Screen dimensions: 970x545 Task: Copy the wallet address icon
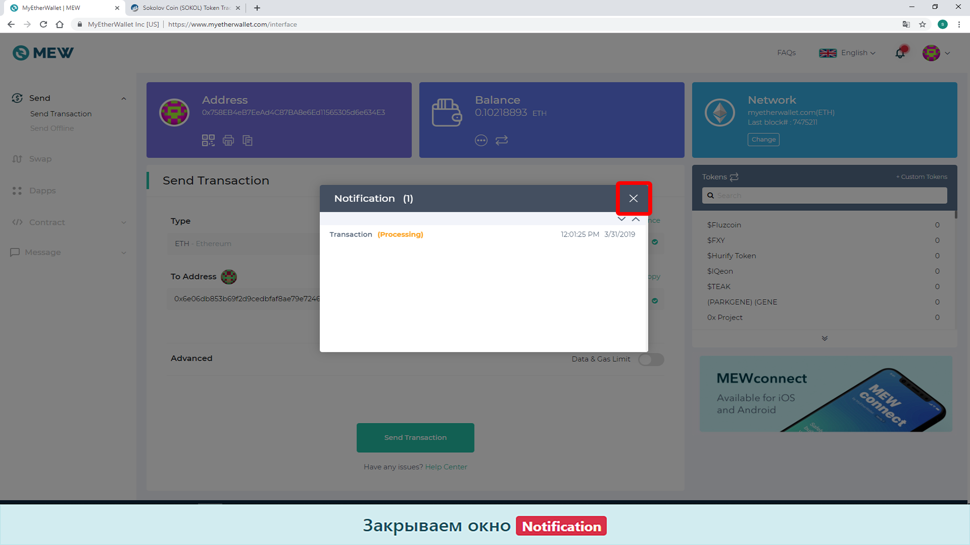[248, 140]
